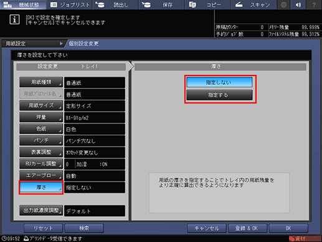Open the 色紙 setting

click(x=41, y=129)
